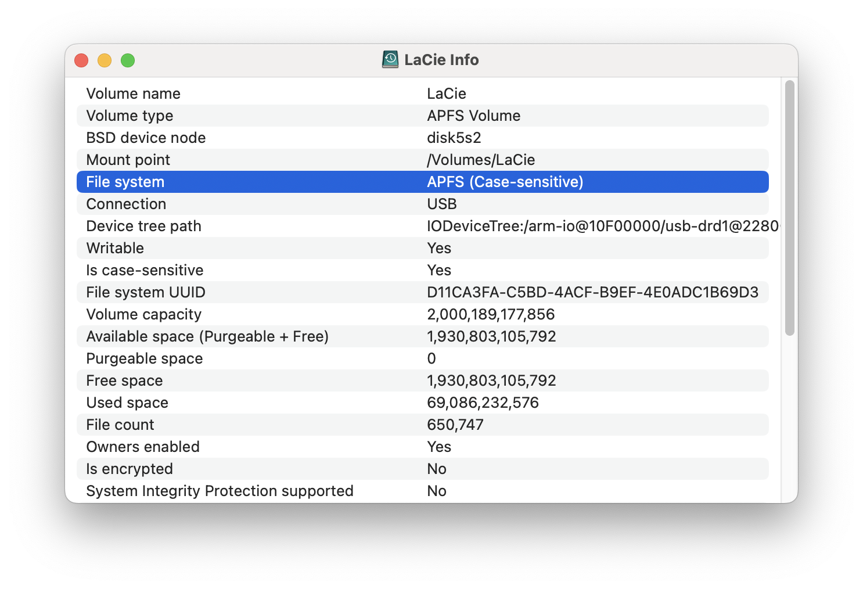Select the Device tree path label
The image size is (863, 589).
[x=144, y=226]
